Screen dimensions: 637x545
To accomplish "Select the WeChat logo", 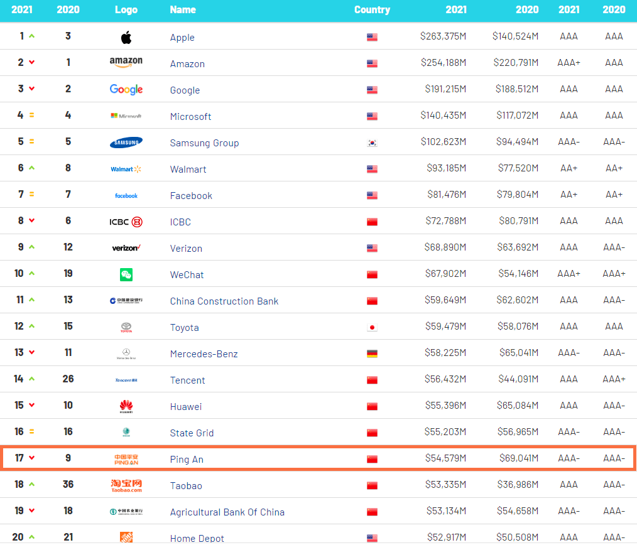I will pos(126,274).
